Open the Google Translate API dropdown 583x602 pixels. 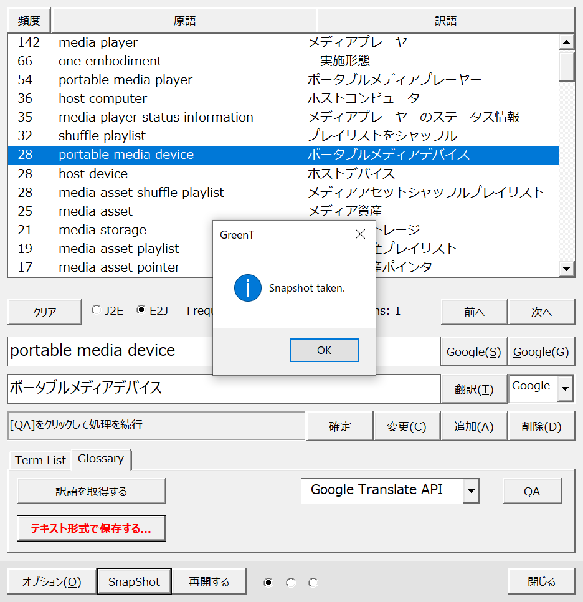click(x=472, y=491)
